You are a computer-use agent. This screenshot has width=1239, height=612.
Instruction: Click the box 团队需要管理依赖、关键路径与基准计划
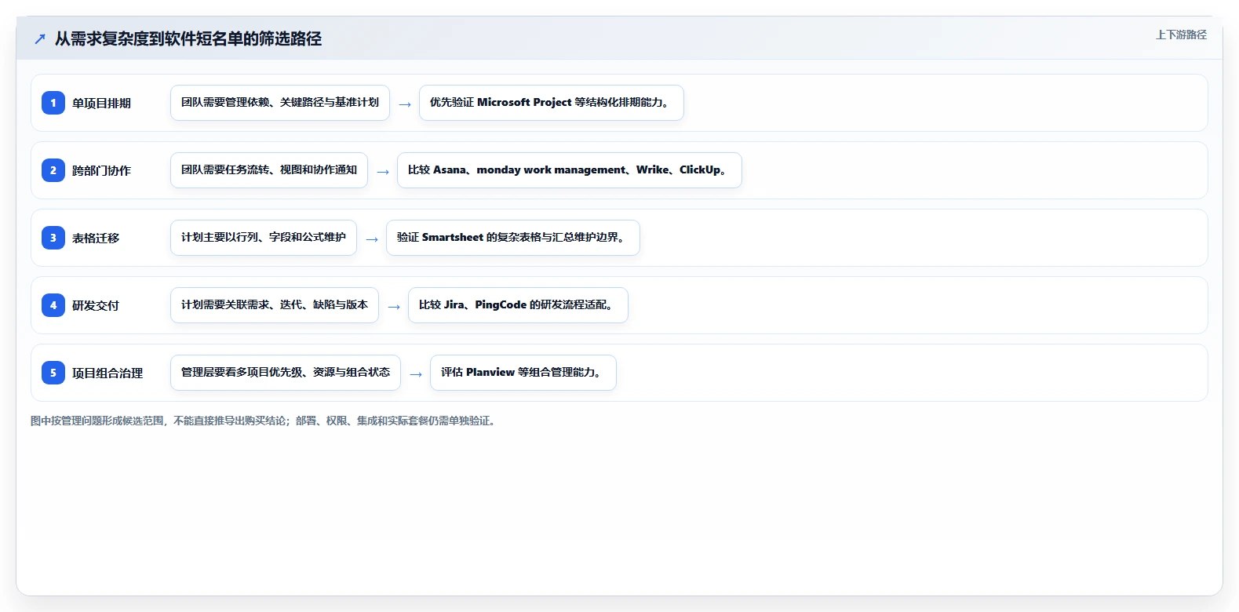point(280,103)
